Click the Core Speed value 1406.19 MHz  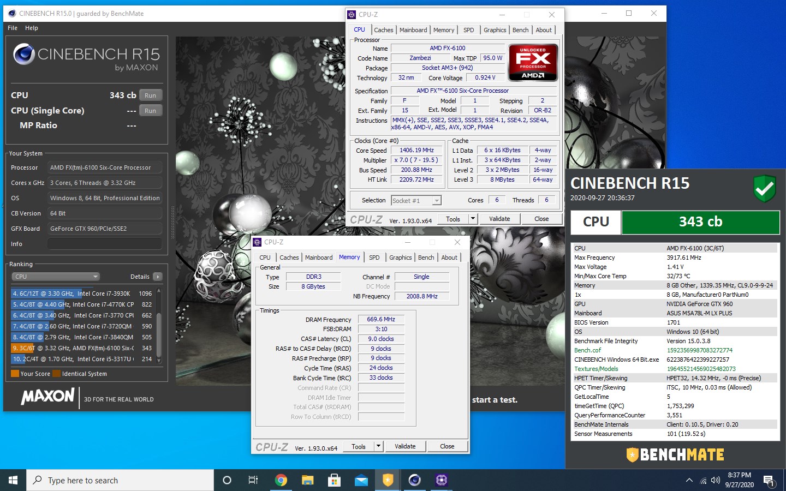coord(416,150)
